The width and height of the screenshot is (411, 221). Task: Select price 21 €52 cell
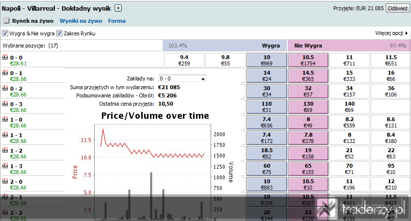tap(349, 153)
